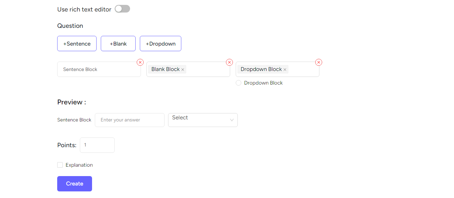
Task: Remove the Sentence Block with red X
Action: click(140, 62)
